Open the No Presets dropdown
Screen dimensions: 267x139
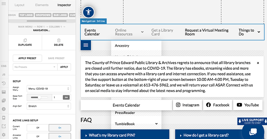(35, 67)
